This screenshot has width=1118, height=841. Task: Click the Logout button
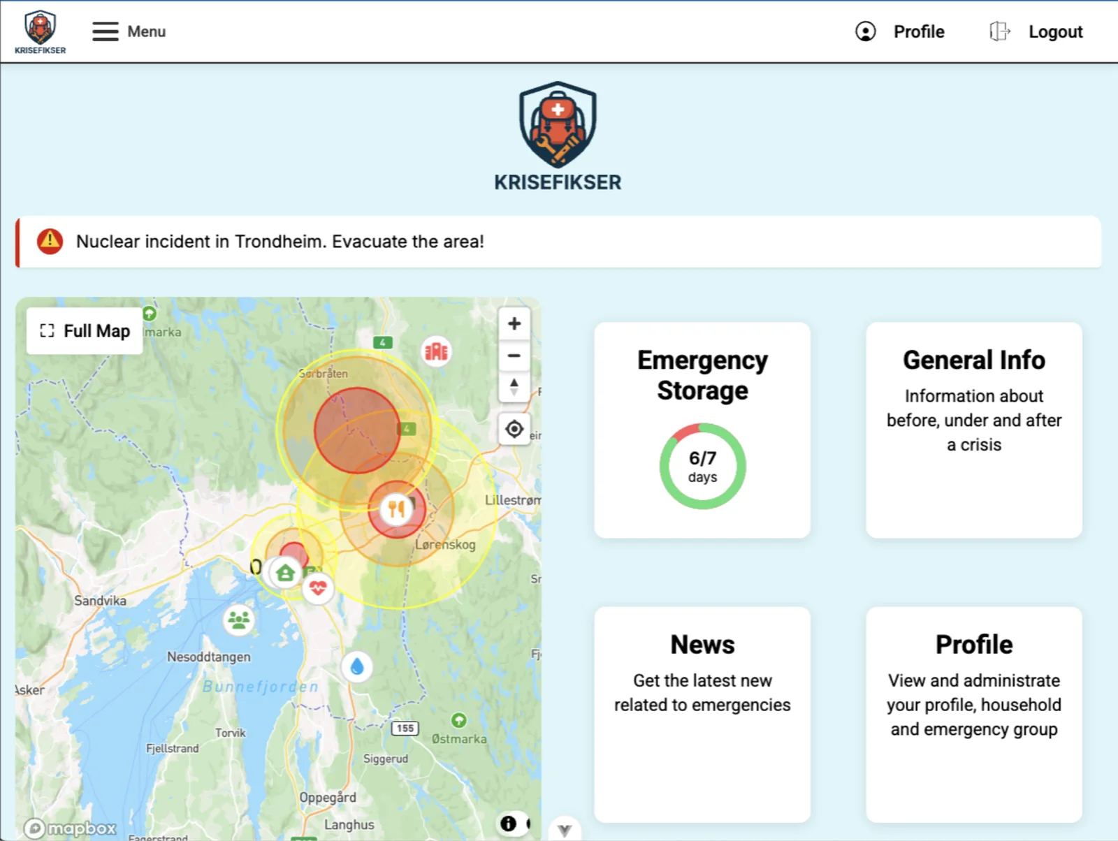(1036, 31)
